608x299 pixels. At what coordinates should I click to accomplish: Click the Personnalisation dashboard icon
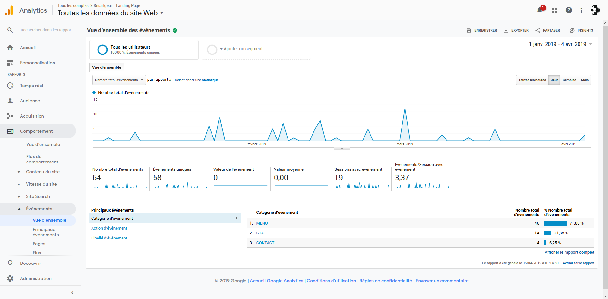pos(10,63)
